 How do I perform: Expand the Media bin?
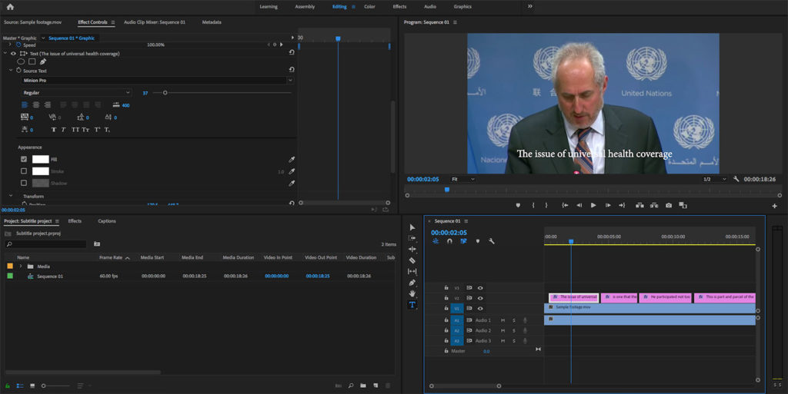pyautogui.click(x=21, y=267)
